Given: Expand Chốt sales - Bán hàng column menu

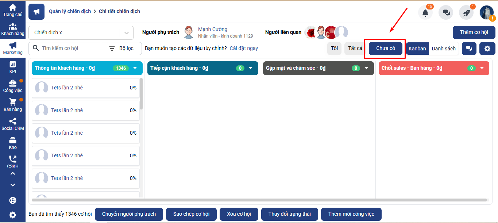Looking at the screenshot, I should click(482, 68).
